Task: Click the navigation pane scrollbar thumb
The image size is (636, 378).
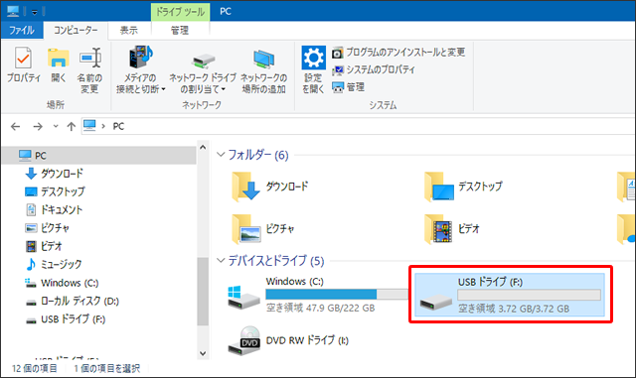Action: pyautogui.click(x=203, y=292)
